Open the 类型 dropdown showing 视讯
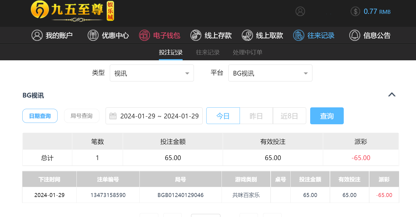Image resolution: width=416 pixels, height=217 pixels. (x=152, y=73)
